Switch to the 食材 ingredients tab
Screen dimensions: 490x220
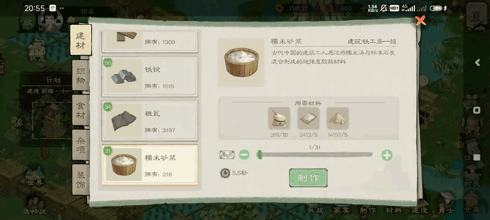(81, 110)
